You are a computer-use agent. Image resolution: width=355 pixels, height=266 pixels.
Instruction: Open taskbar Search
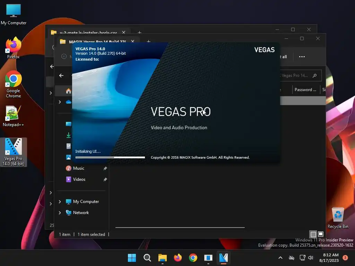point(147,258)
